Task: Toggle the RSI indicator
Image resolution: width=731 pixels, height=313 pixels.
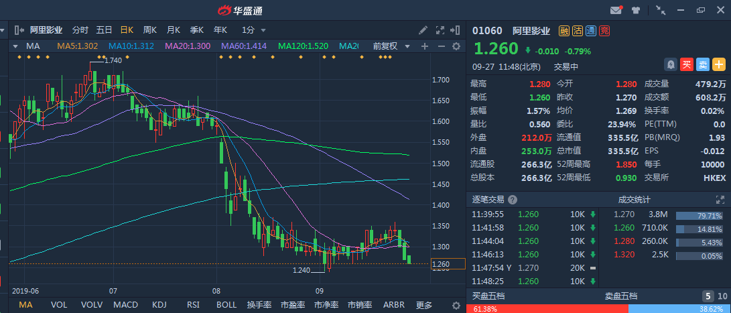Action: pyautogui.click(x=193, y=305)
